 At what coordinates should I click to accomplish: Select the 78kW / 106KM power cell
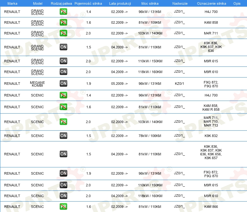point(150,136)
